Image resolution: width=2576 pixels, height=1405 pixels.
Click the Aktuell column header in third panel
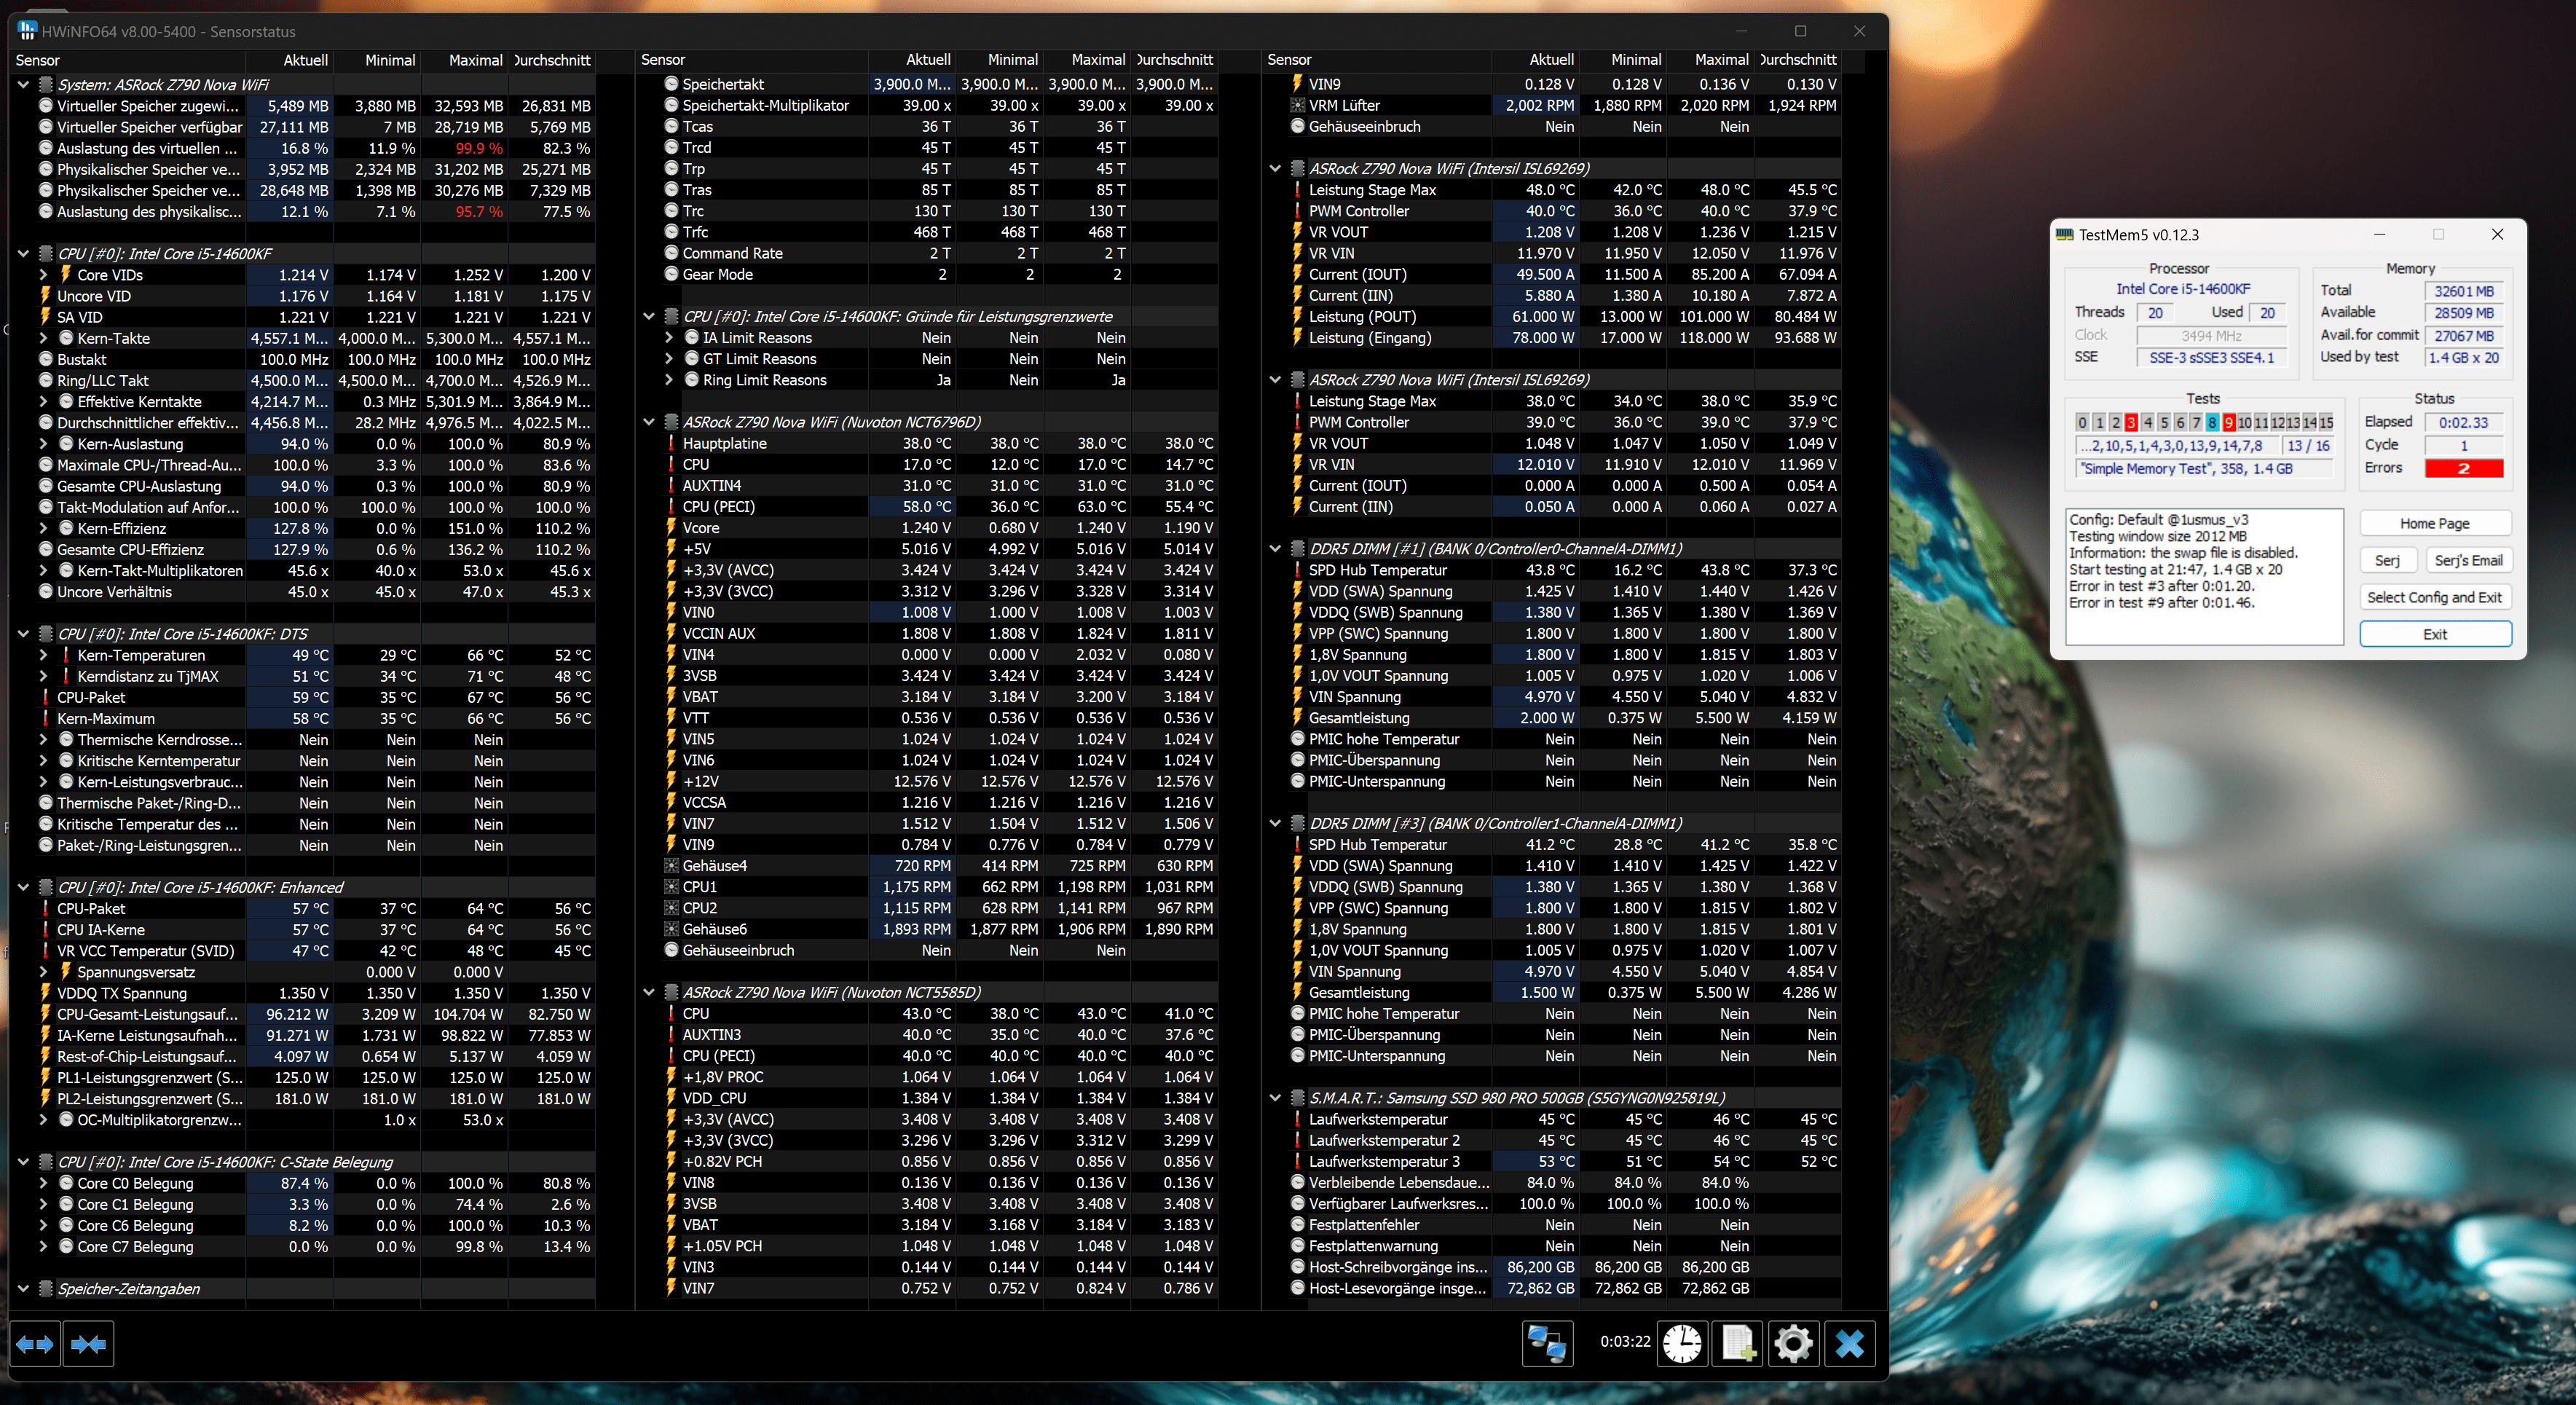pyautogui.click(x=1551, y=60)
